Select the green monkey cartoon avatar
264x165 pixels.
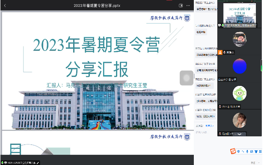pos(240,93)
